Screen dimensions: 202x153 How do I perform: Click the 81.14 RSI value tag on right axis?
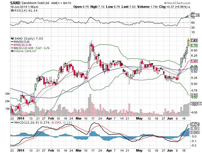[195, 15]
